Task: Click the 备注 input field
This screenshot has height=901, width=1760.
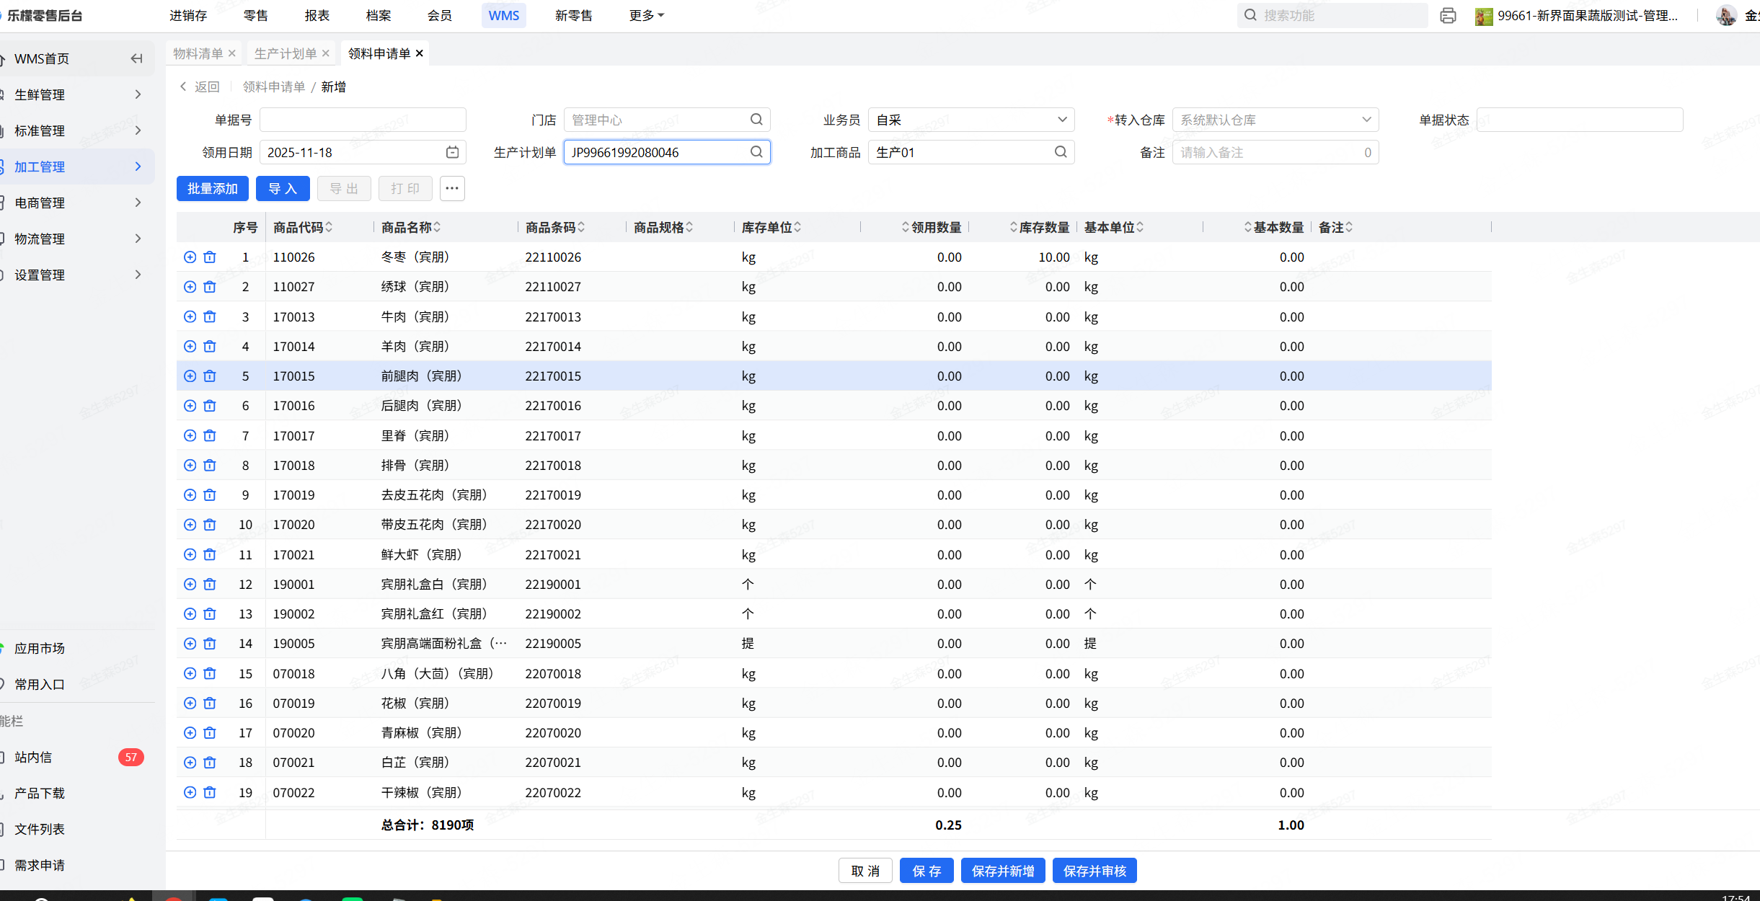Action: (1269, 152)
